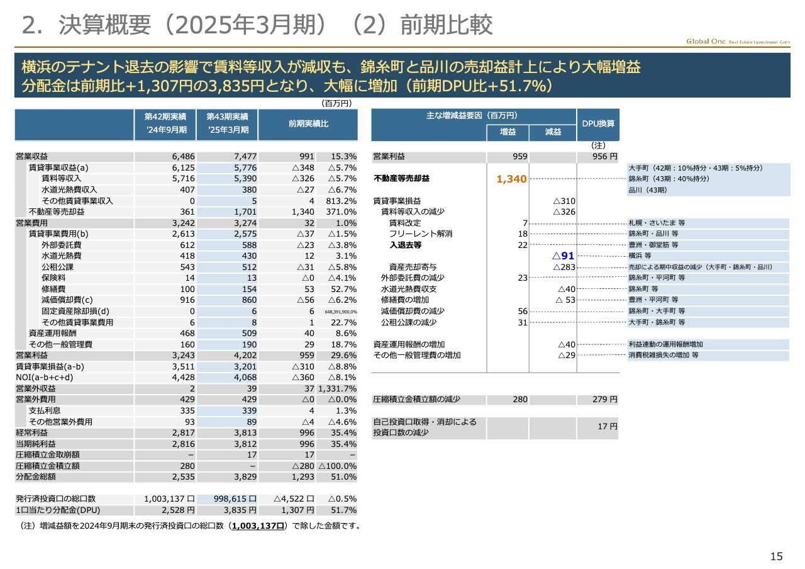This screenshot has width=805, height=569.
Task: Click the 利益連動の運用報酬増加 note
Action: tap(665, 344)
